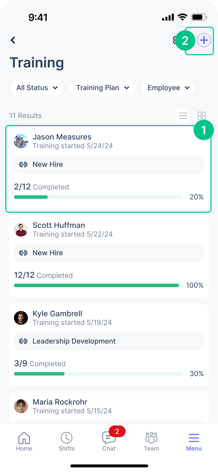This screenshot has height=472, width=218.
Task: Expand the Employee filter dropdown
Action: point(169,88)
